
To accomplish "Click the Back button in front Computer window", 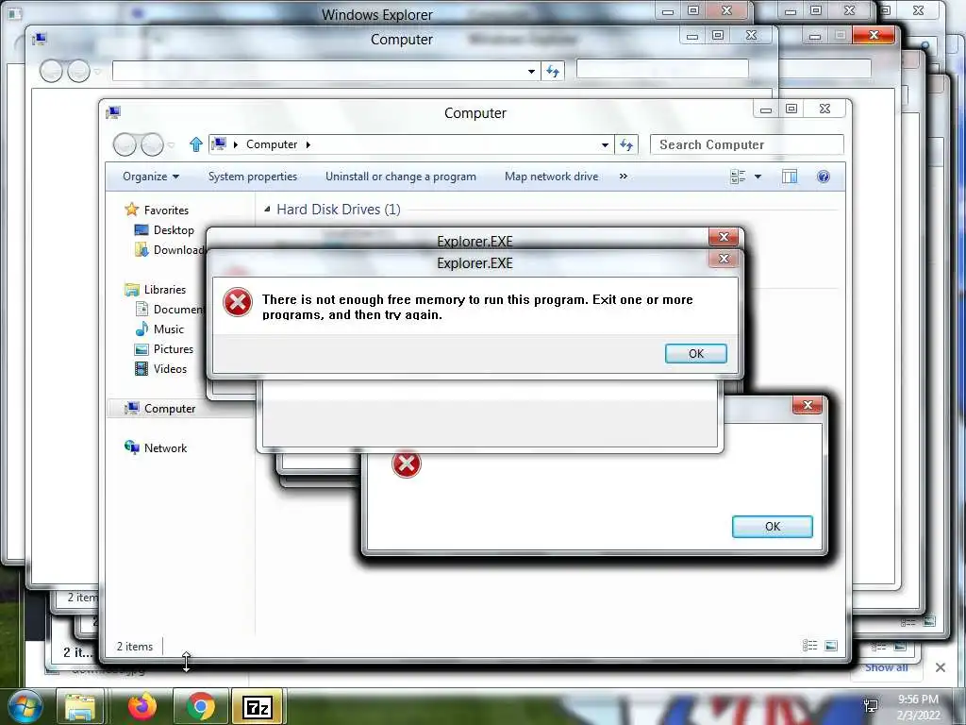I will click(125, 144).
